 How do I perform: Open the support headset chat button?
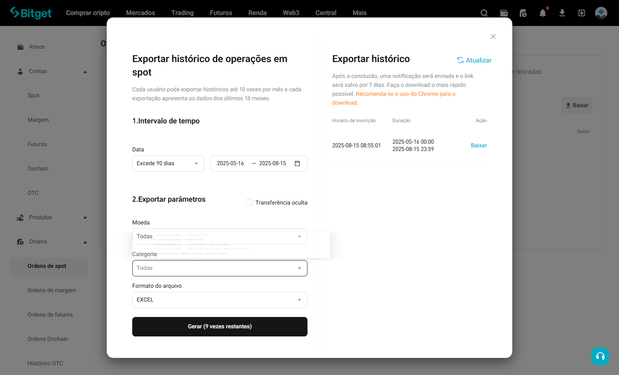pyautogui.click(x=600, y=356)
